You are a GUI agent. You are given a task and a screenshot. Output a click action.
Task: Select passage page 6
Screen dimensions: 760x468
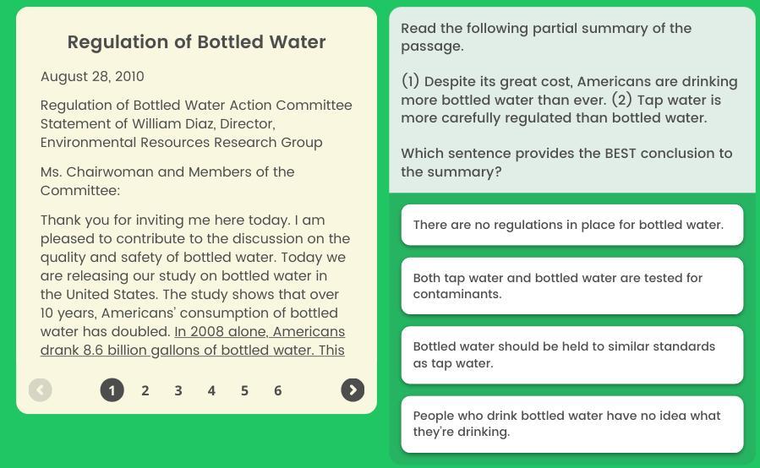click(x=277, y=390)
